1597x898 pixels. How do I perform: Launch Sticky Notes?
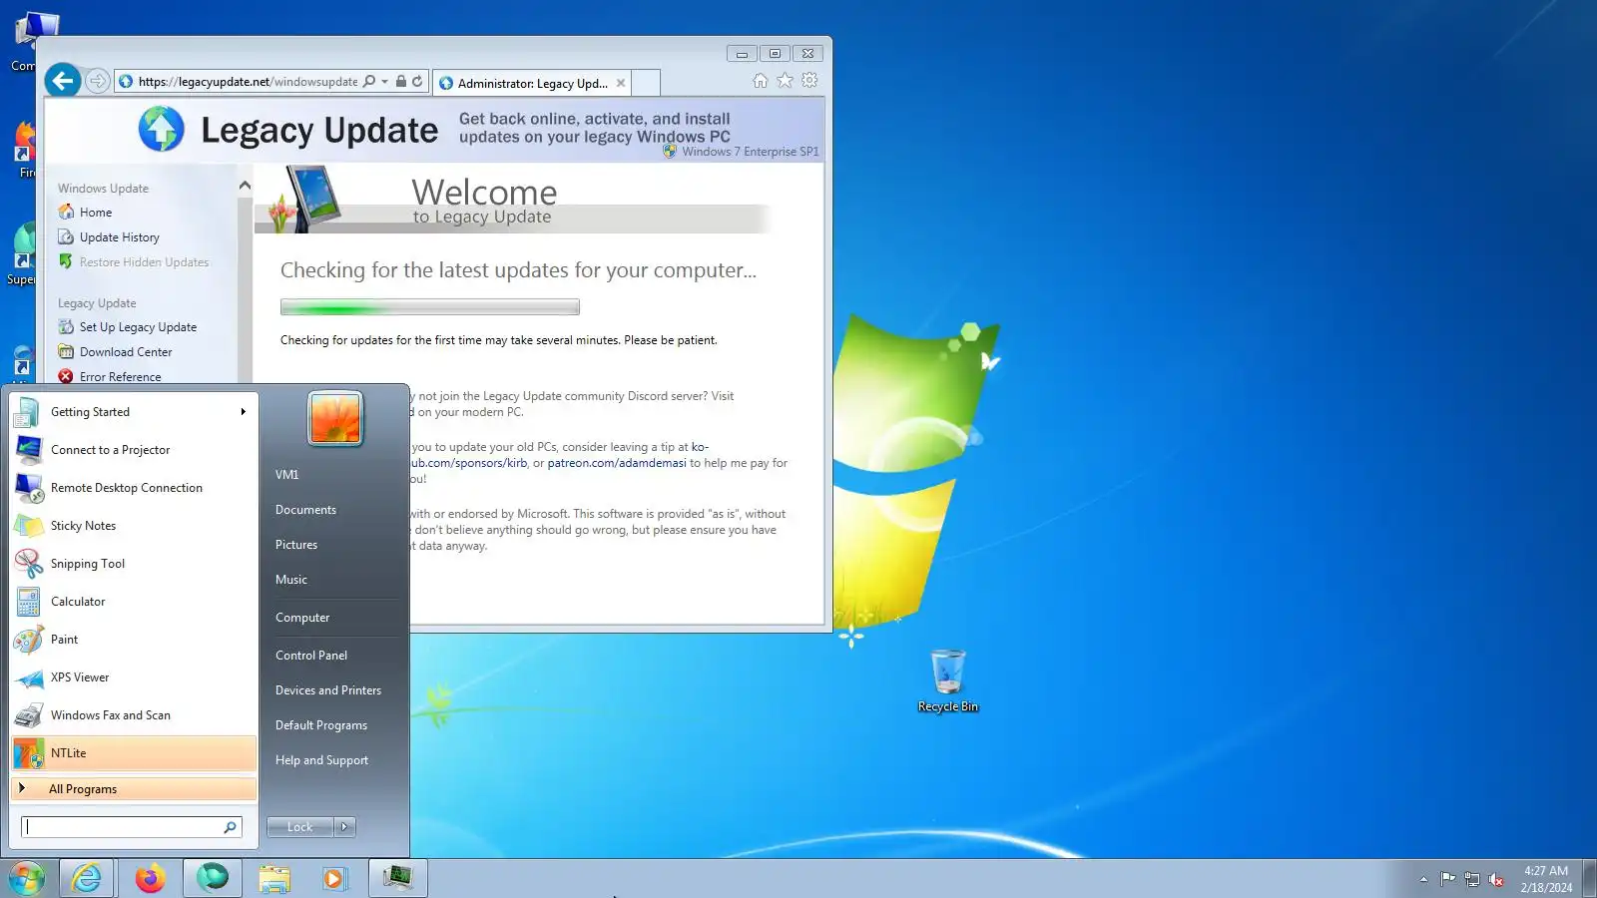tap(134, 526)
